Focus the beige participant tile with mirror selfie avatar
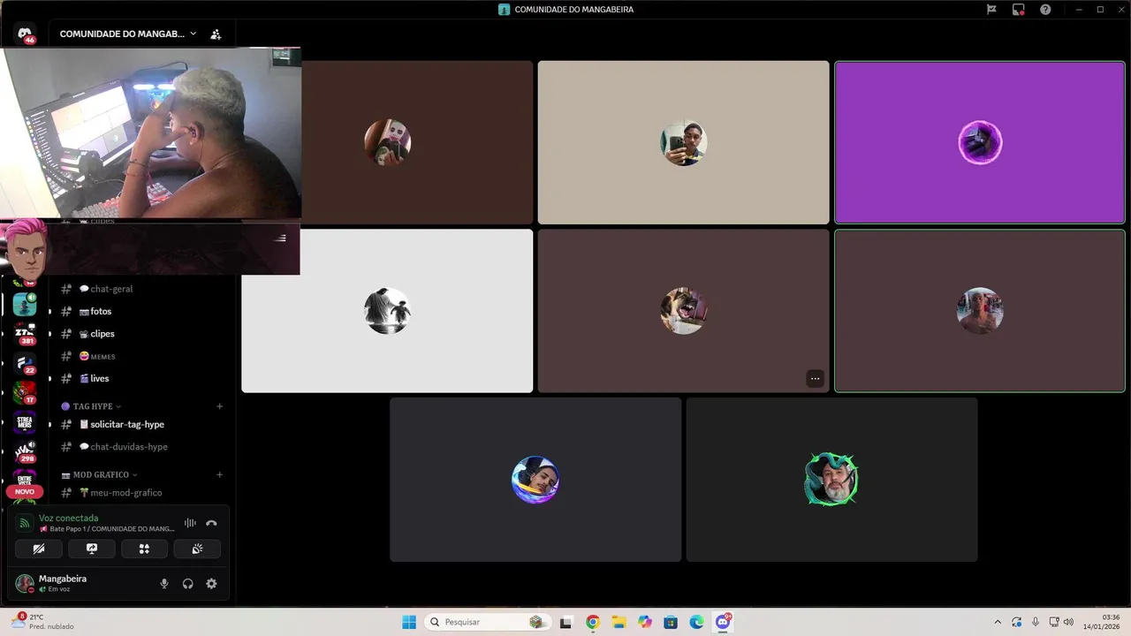 683,142
